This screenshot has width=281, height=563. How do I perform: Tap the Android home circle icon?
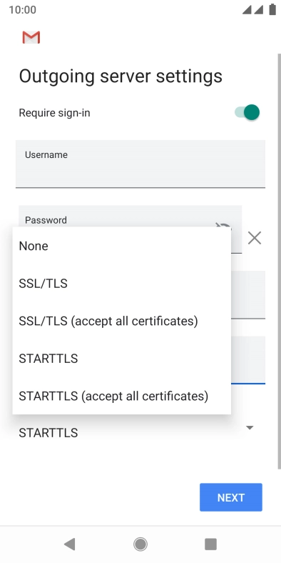(140, 544)
